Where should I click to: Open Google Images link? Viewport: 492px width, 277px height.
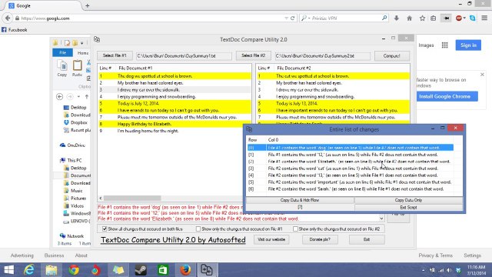[x=426, y=45]
